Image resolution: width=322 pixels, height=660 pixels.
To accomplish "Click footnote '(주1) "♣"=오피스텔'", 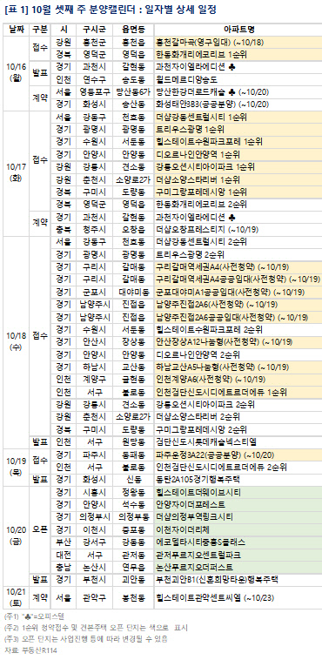I will point(34,616).
